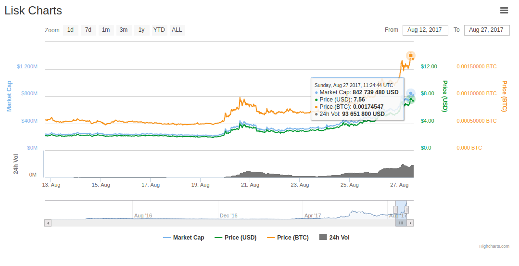Click the left navigator range handle
Viewport: 519px width, 266px height.
395,210
